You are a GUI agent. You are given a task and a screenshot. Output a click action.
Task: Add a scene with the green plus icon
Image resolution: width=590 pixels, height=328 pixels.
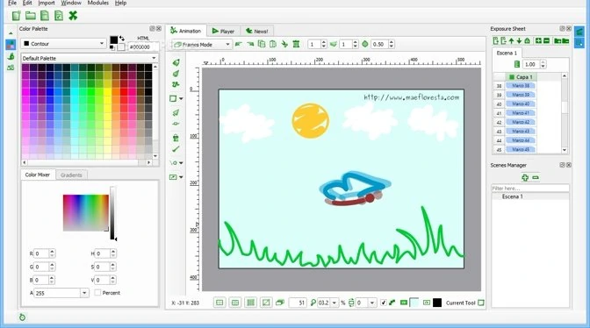(525, 177)
